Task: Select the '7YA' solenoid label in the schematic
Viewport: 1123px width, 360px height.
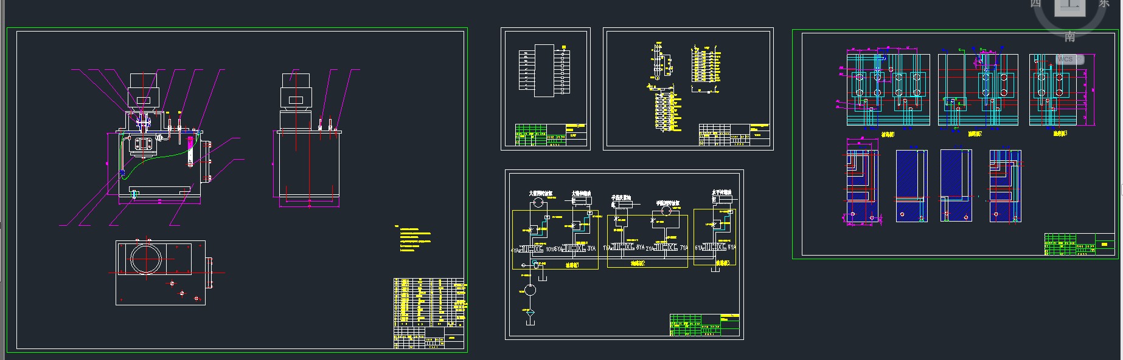Action: (x=684, y=248)
